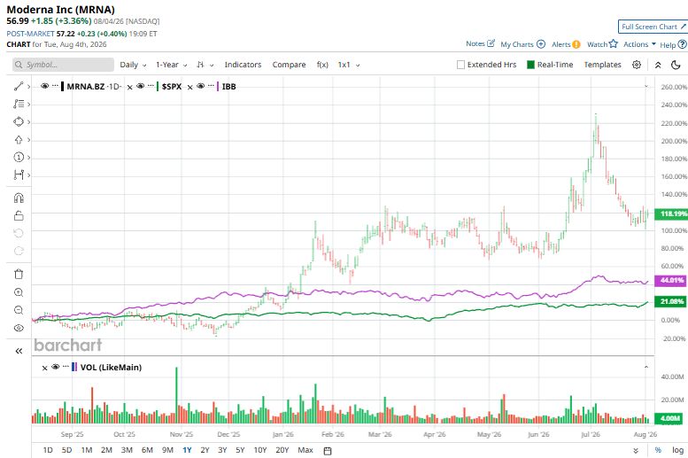This screenshot has width=688, height=458.
Task: Toggle visibility of IBB comparison
Action: (x=200, y=86)
